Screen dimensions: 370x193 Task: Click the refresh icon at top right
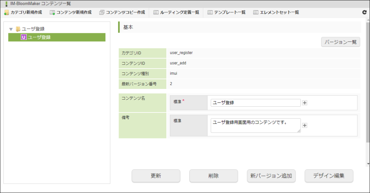tap(364, 12)
